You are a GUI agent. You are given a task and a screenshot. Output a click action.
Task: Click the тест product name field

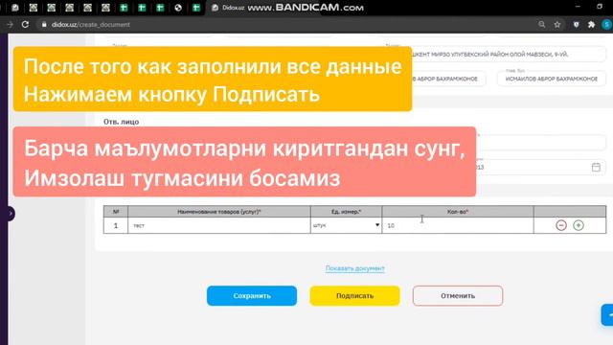coord(219,225)
